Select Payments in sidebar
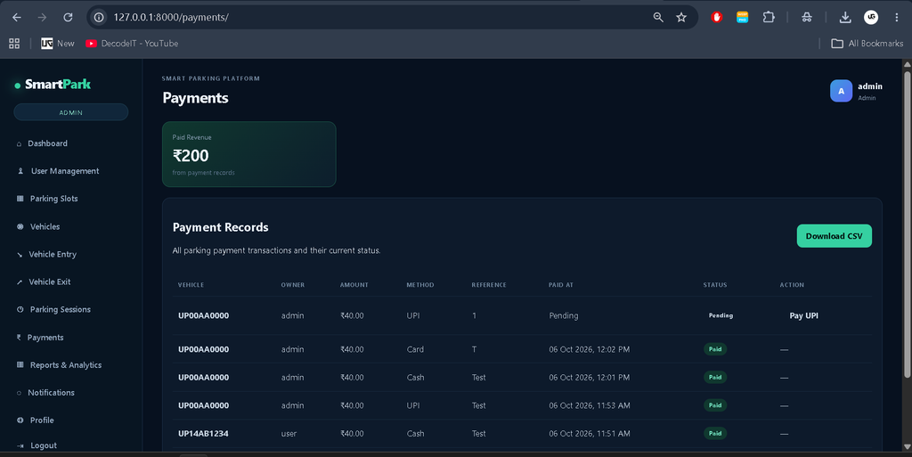912x457 pixels. pyautogui.click(x=45, y=338)
